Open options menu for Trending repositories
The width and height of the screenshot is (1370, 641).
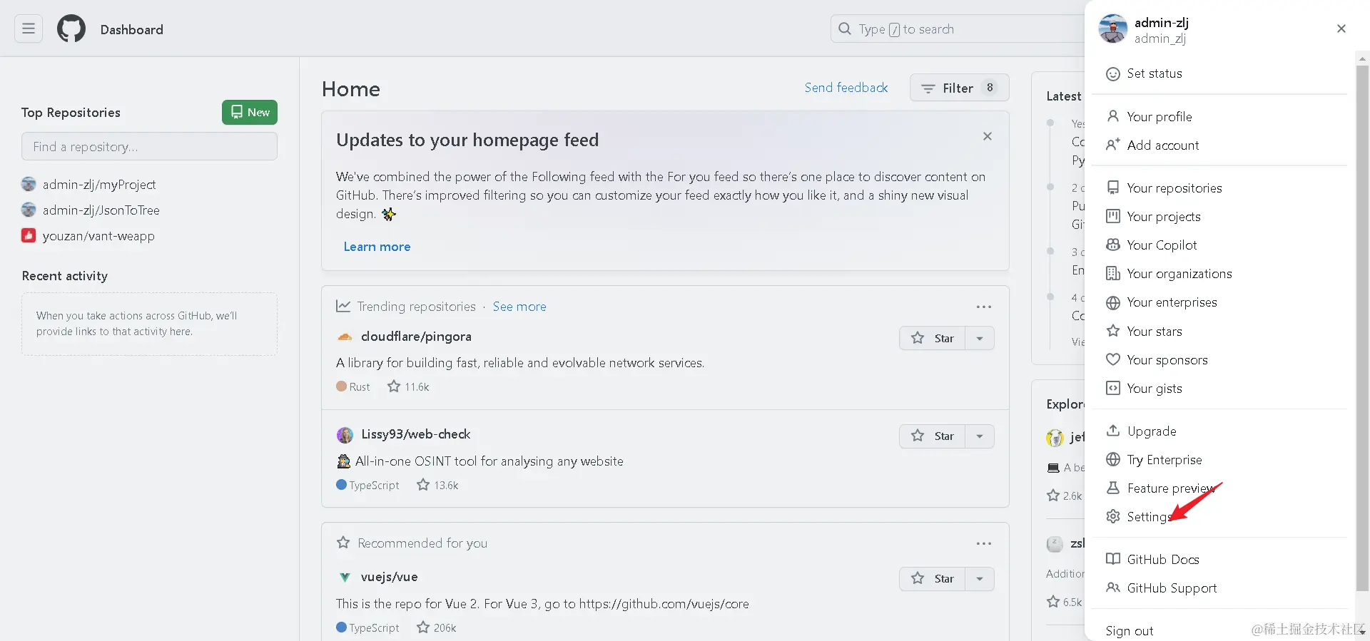pyautogui.click(x=983, y=307)
